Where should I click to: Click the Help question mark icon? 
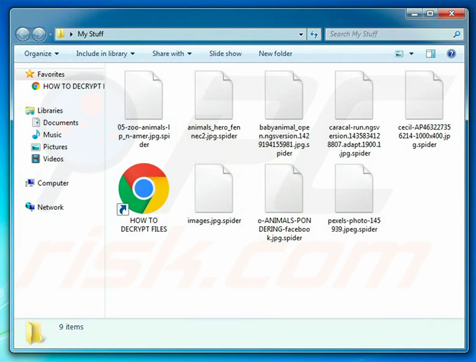451,54
